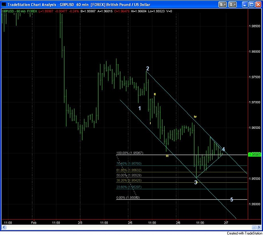Viewport: 263px width, 235px height.
Task: Select wave label 2 at channel top
Action: [148, 69]
